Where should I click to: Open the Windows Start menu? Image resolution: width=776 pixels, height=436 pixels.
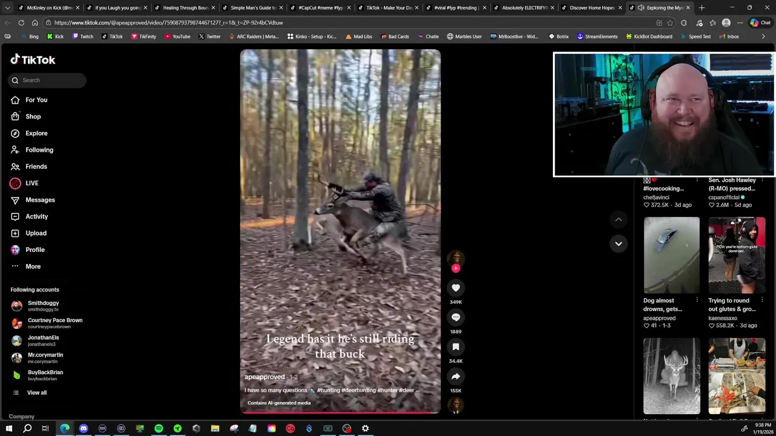[9, 429]
